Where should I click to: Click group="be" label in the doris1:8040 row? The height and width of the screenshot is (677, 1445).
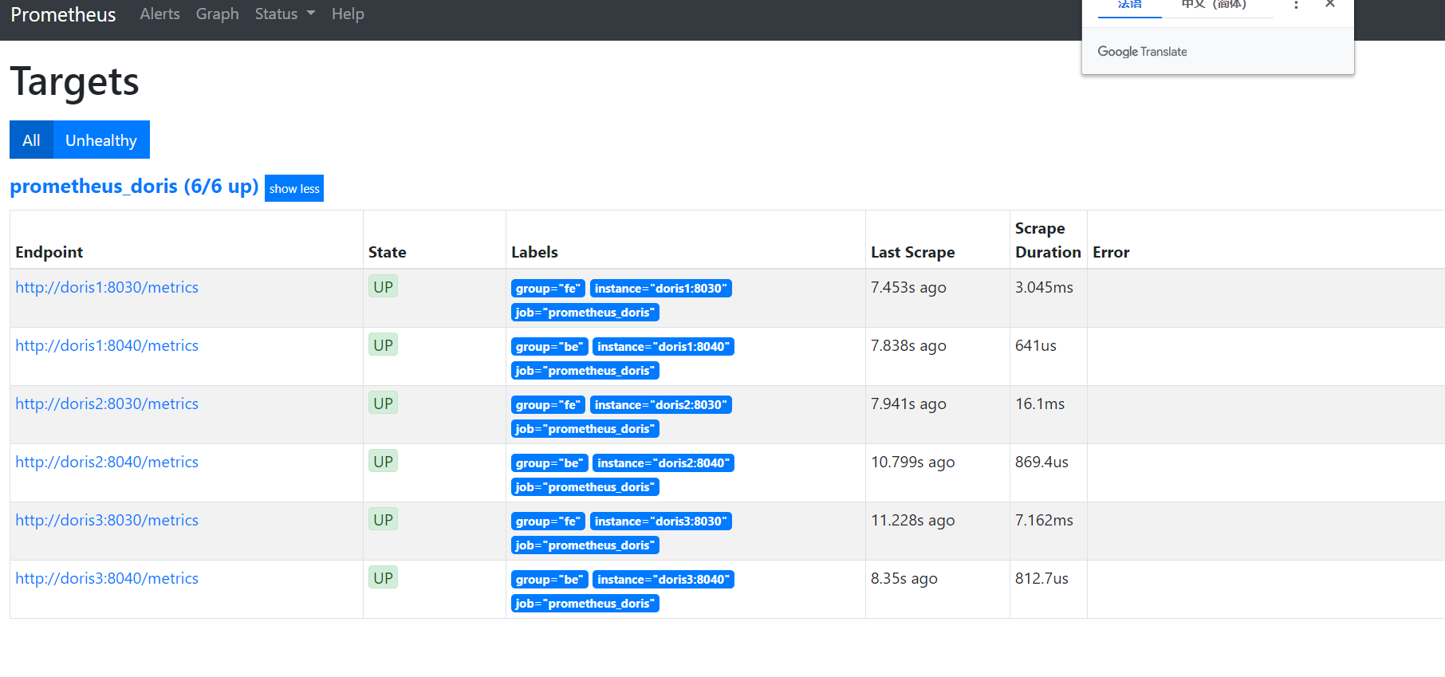(x=549, y=347)
